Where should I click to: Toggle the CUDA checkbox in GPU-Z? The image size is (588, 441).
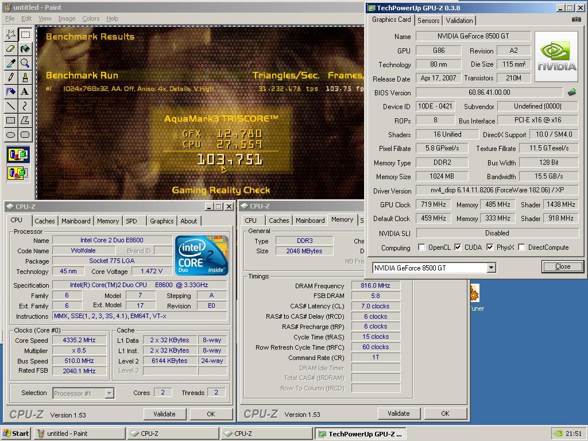coord(458,247)
